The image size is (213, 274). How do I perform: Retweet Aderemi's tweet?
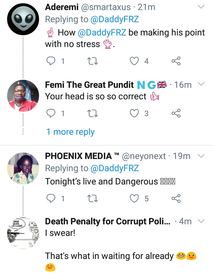[x=93, y=61]
